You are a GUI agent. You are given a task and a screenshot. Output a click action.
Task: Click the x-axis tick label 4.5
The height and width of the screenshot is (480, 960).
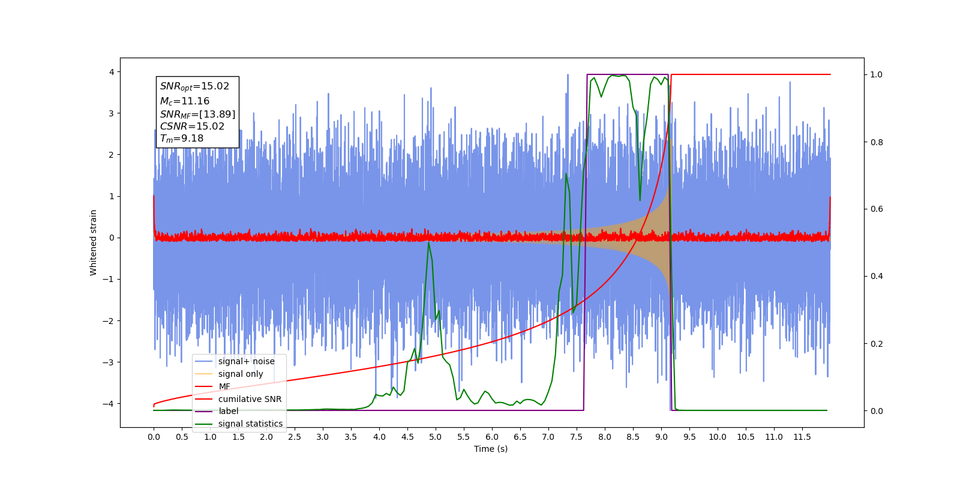click(x=407, y=437)
